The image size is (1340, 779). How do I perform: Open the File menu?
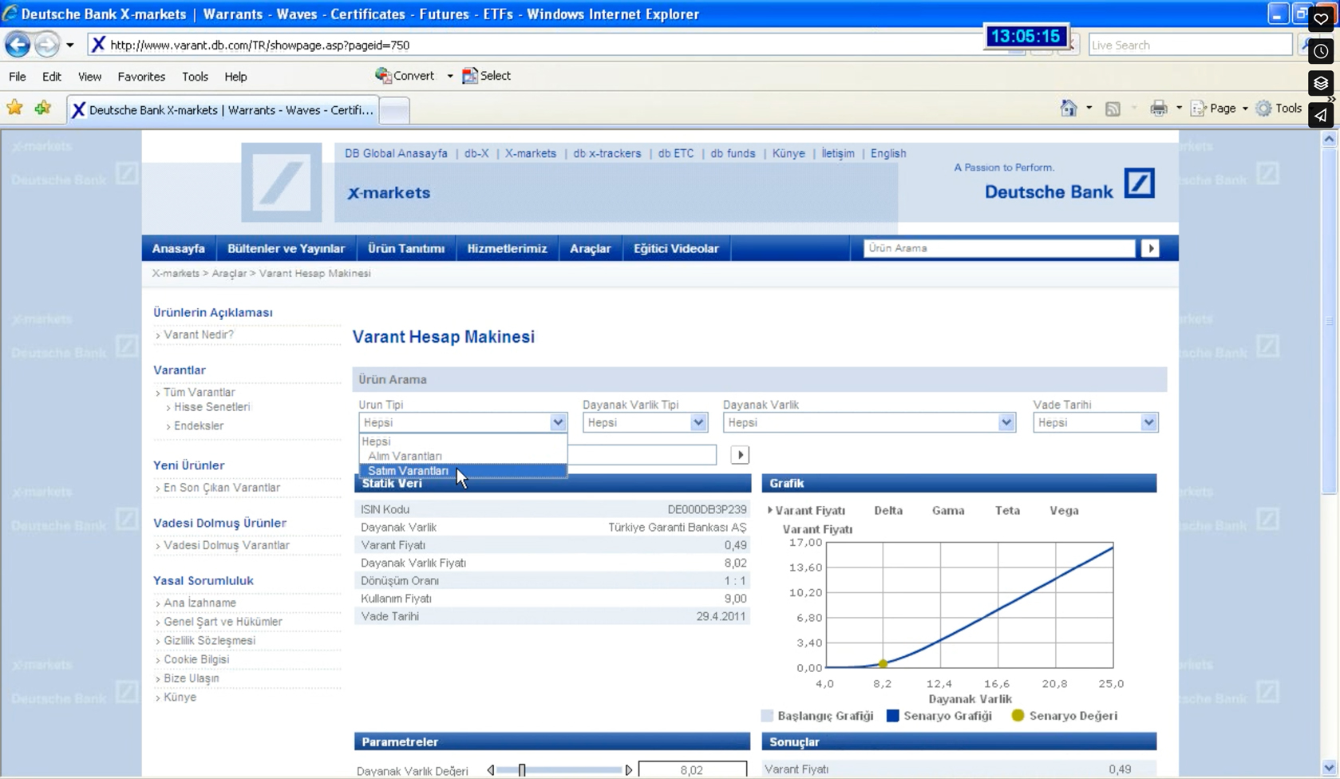[18, 77]
